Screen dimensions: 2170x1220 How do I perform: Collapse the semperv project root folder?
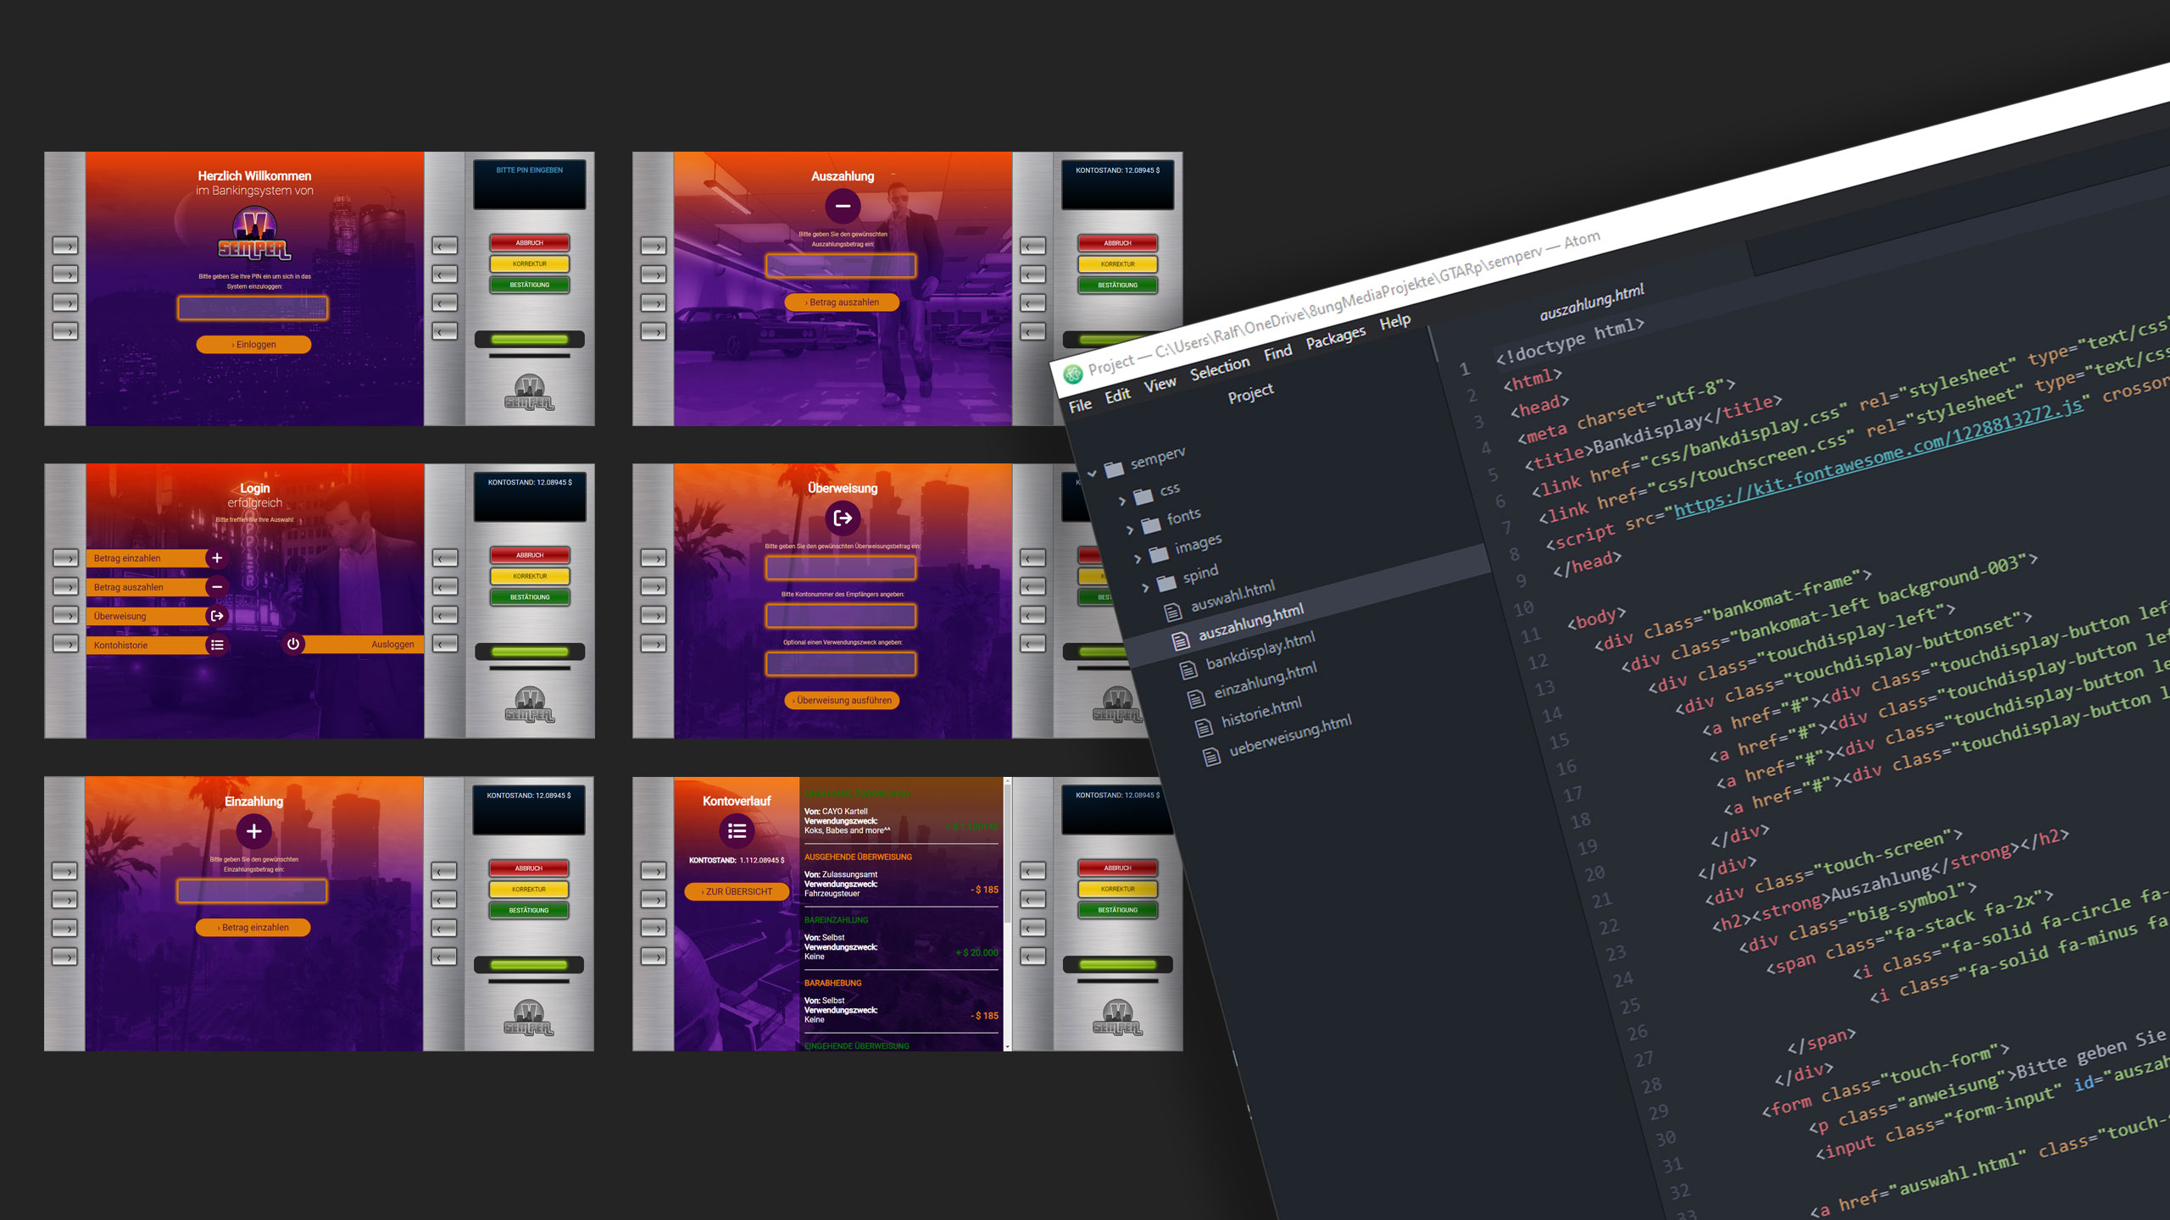(x=1092, y=474)
